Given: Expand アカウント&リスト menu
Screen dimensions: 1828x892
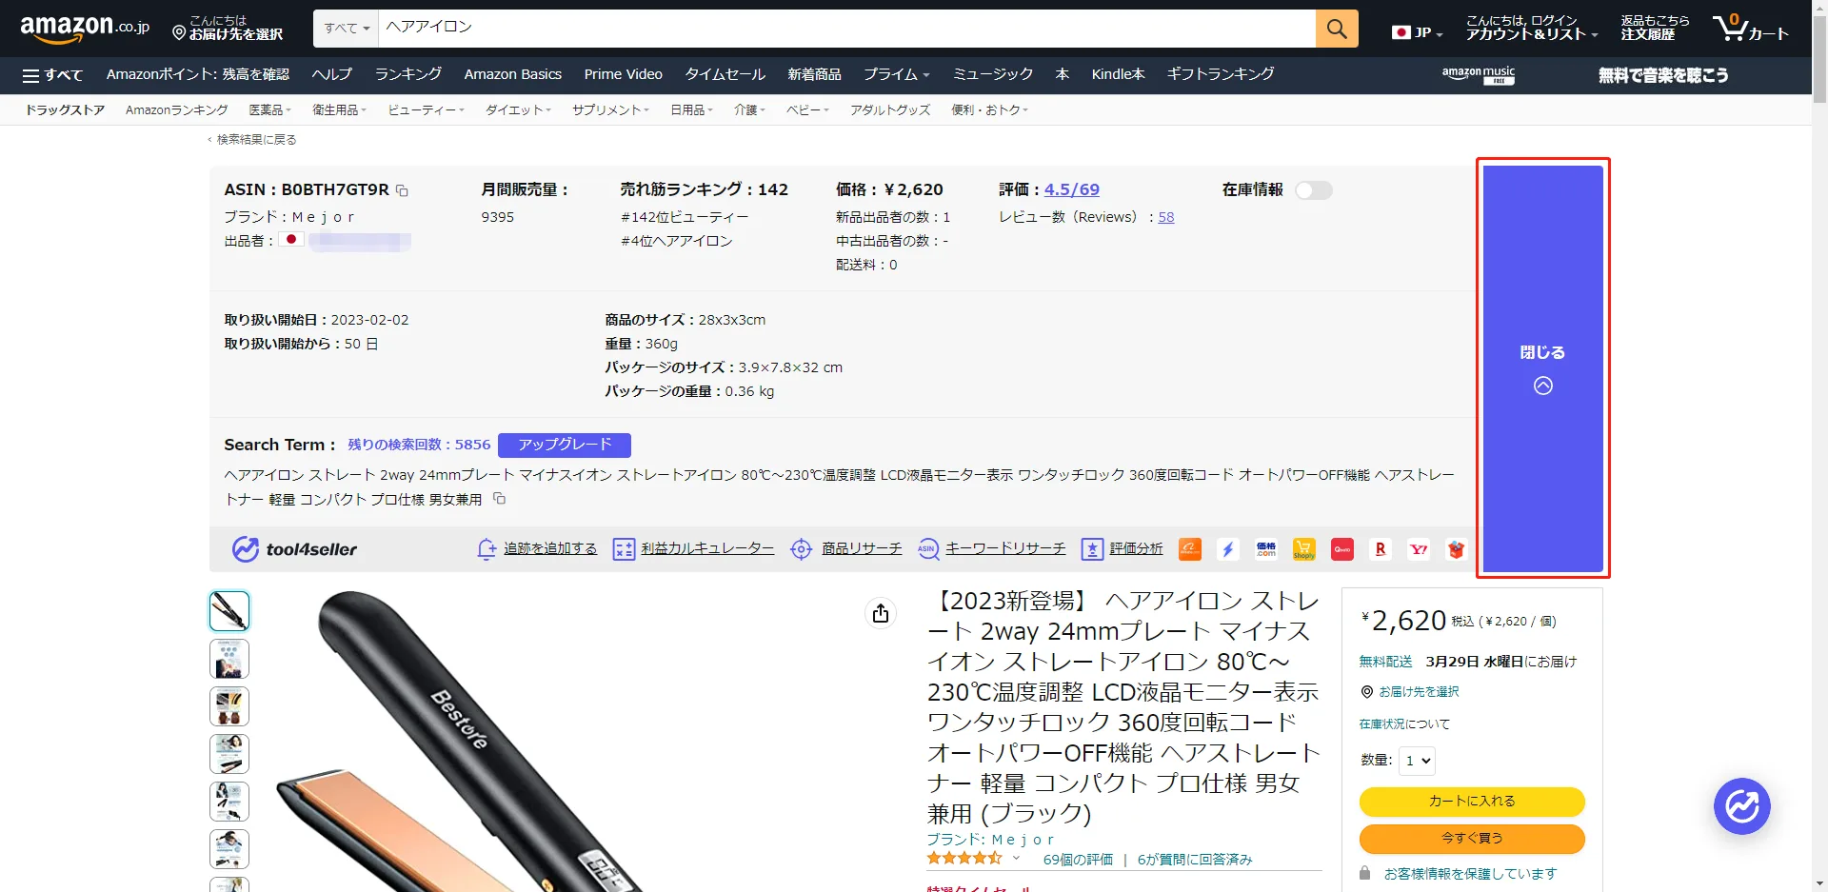Looking at the screenshot, I should coord(1531,28).
